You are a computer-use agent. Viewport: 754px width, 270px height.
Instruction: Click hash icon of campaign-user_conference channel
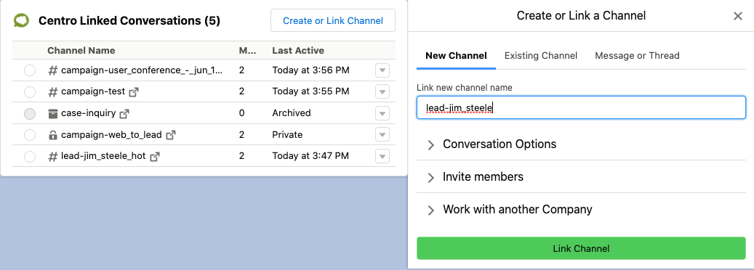(53, 70)
